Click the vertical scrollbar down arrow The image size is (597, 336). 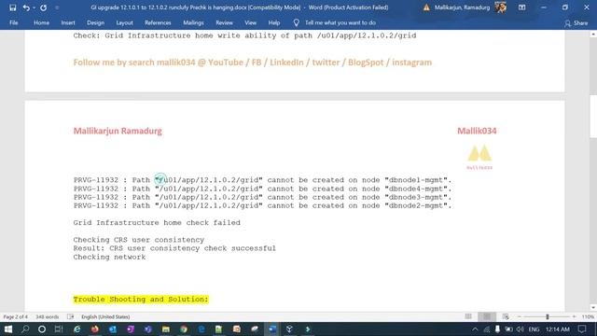pyautogui.click(x=593, y=307)
